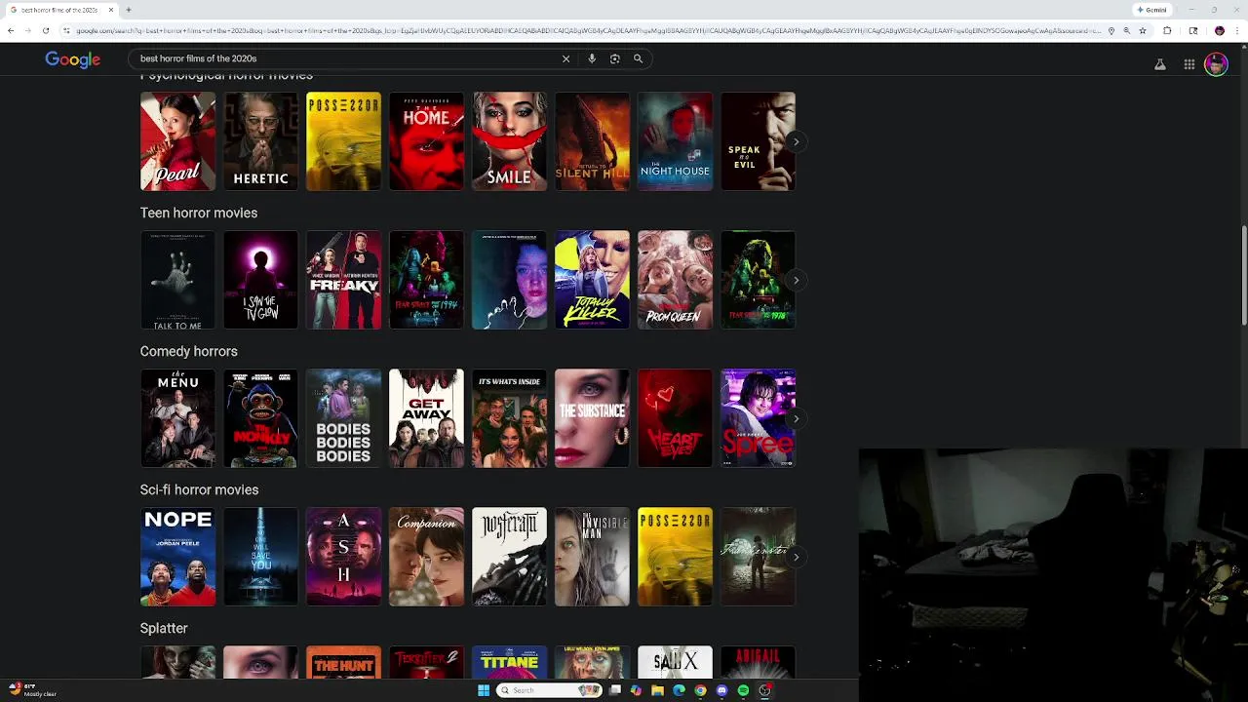Viewport: 1248px width, 702px height.
Task: Click the browser address bar URL
Action: pos(590,30)
